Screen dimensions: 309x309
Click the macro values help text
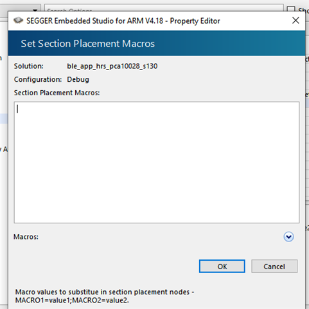tap(105, 296)
